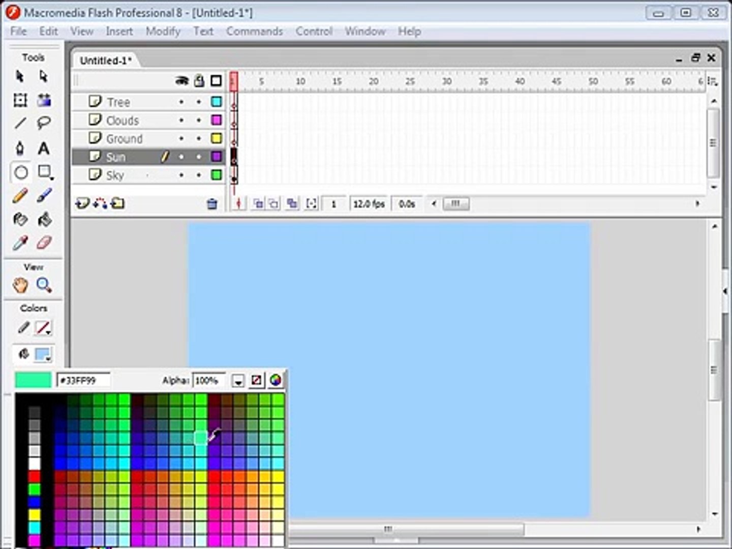Toggle Edit Multiple Frames button
Image resolution: width=732 pixels, height=549 pixels.
coord(292,204)
